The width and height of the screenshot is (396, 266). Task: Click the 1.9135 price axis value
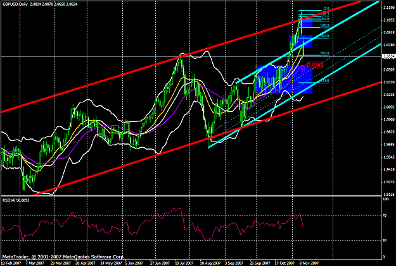tap(389, 194)
